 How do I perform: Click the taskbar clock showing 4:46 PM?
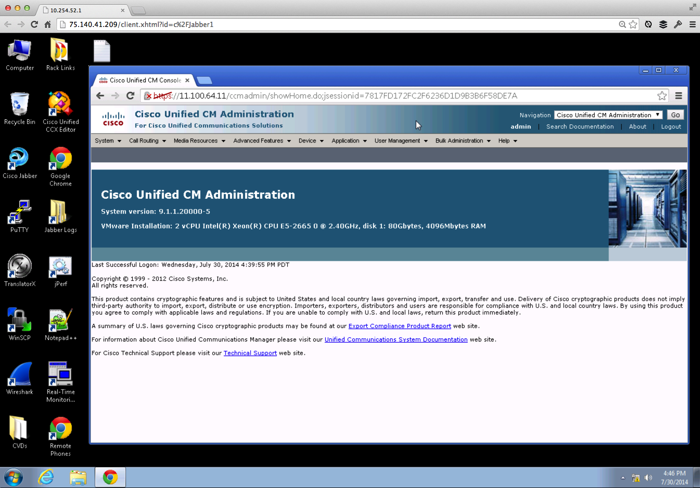coord(675,478)
